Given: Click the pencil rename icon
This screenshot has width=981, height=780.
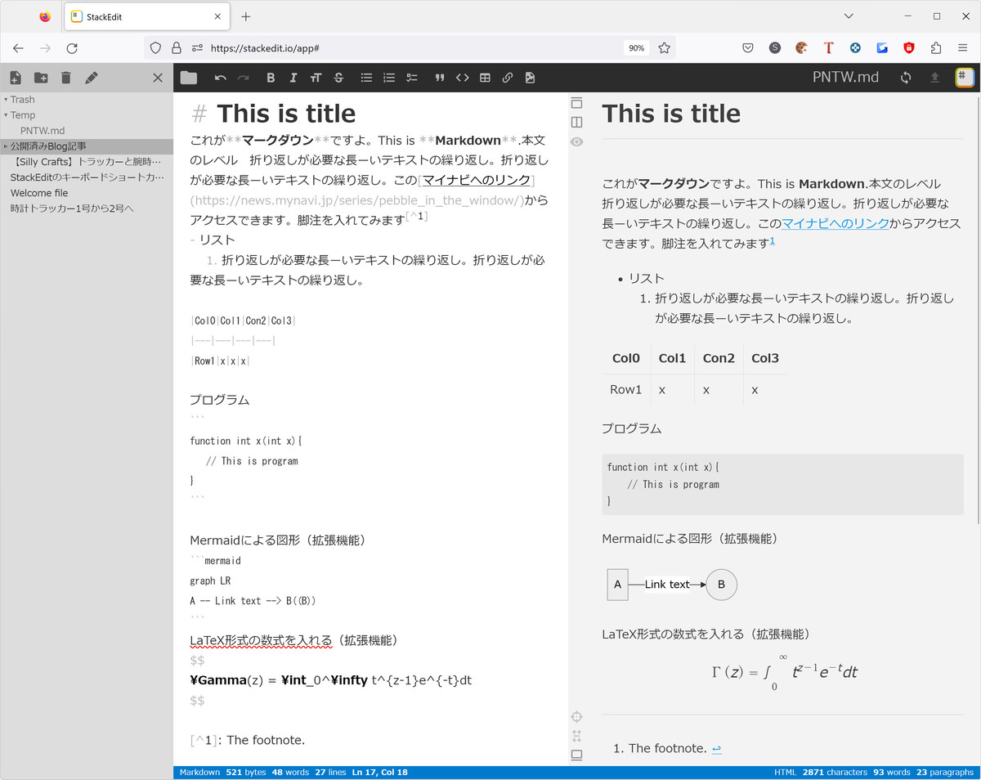Looking at the screenshot, I should tap(92, 78).
